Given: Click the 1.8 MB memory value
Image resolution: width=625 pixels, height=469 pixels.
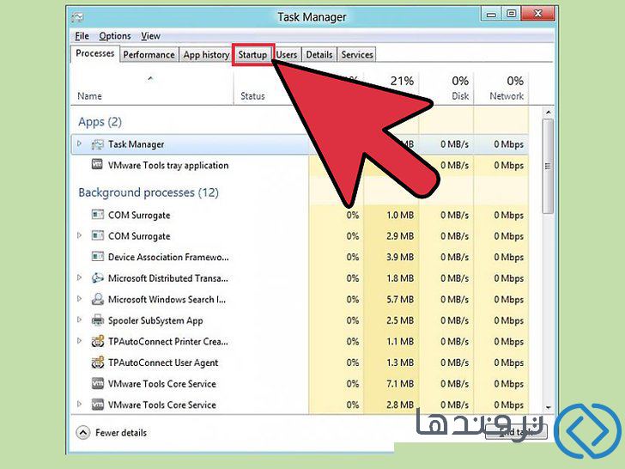Looking at the screenshot, I should click(400, 278).
